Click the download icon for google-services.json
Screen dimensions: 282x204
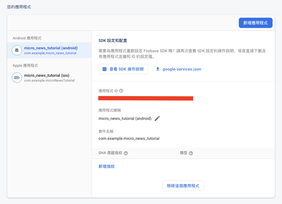click(158, 69)
